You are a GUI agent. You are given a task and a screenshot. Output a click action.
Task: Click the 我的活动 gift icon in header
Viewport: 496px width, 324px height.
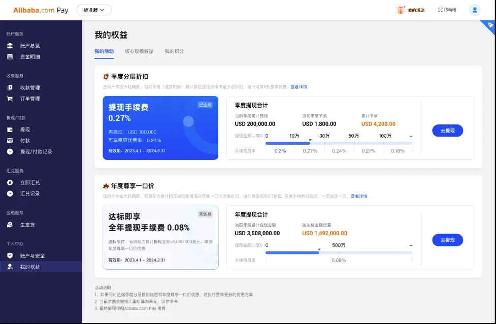point(401,10)
